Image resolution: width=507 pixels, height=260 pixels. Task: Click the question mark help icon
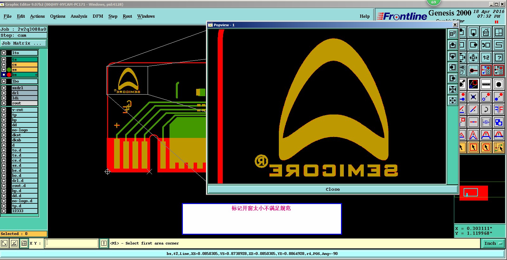(x=499, y=58)
